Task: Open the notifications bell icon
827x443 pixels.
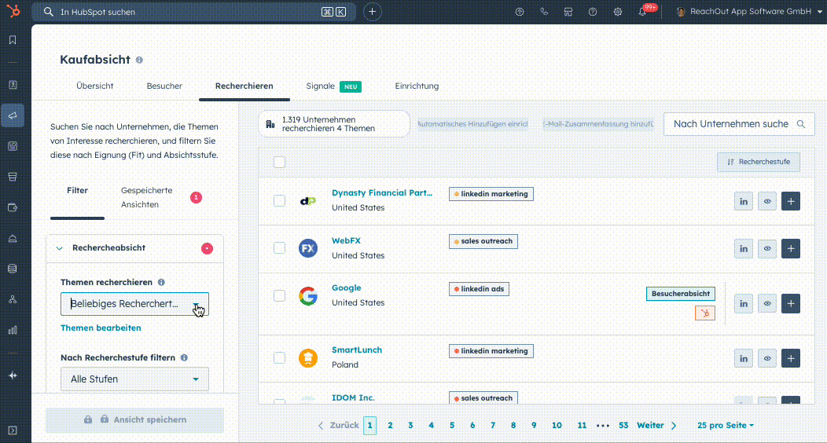Action: tap(642, 12)
